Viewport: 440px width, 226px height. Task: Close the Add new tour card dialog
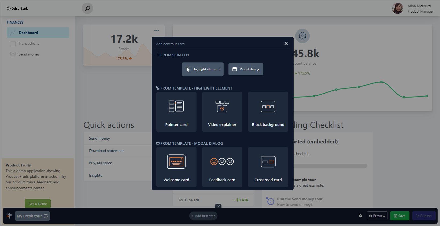click(286, 43)
